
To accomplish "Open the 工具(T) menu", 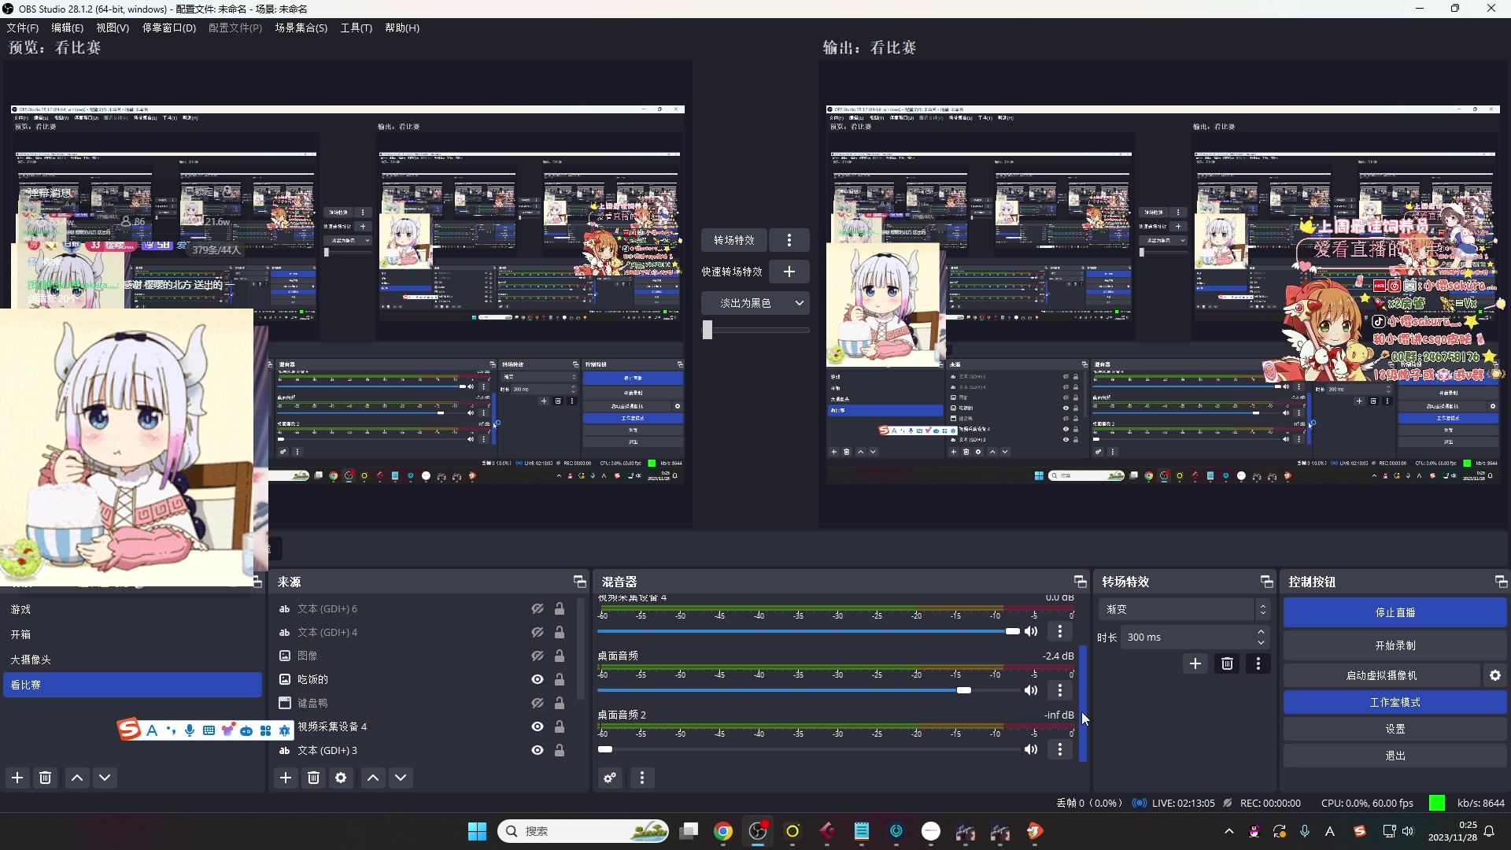I will point(356,28).
